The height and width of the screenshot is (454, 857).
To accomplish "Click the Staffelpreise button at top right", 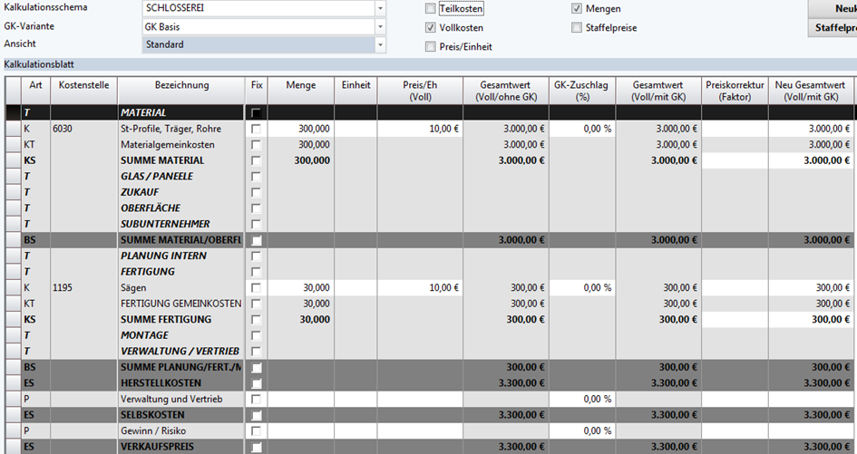I will click(x=831, y=28).
